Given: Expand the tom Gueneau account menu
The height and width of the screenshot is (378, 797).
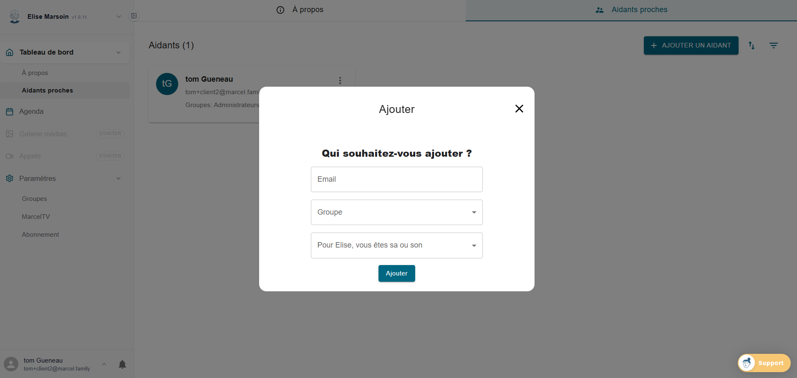Looking at the screenshot, I should [x=104, y=364].
